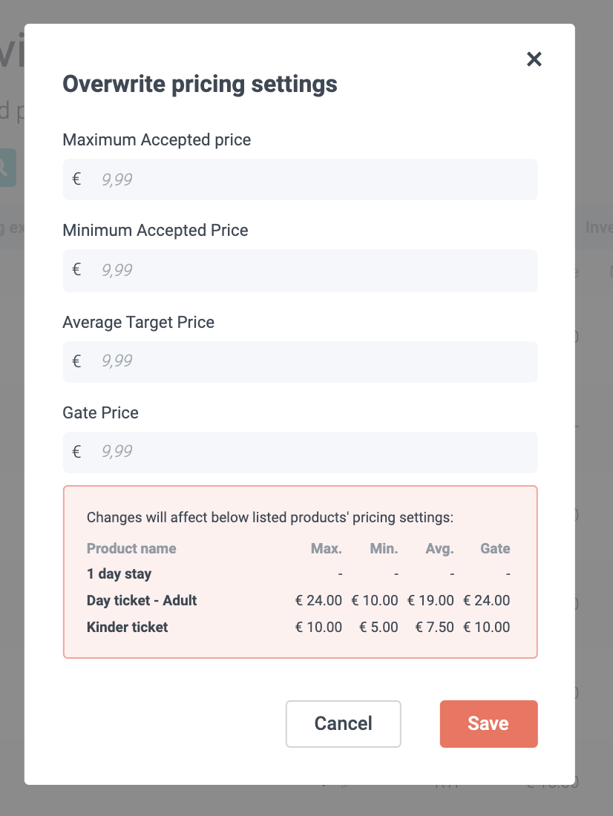Viewport: 613px width, 816px height.
Task: Select the Kinder ticket product name
Action: coord(128,628)
